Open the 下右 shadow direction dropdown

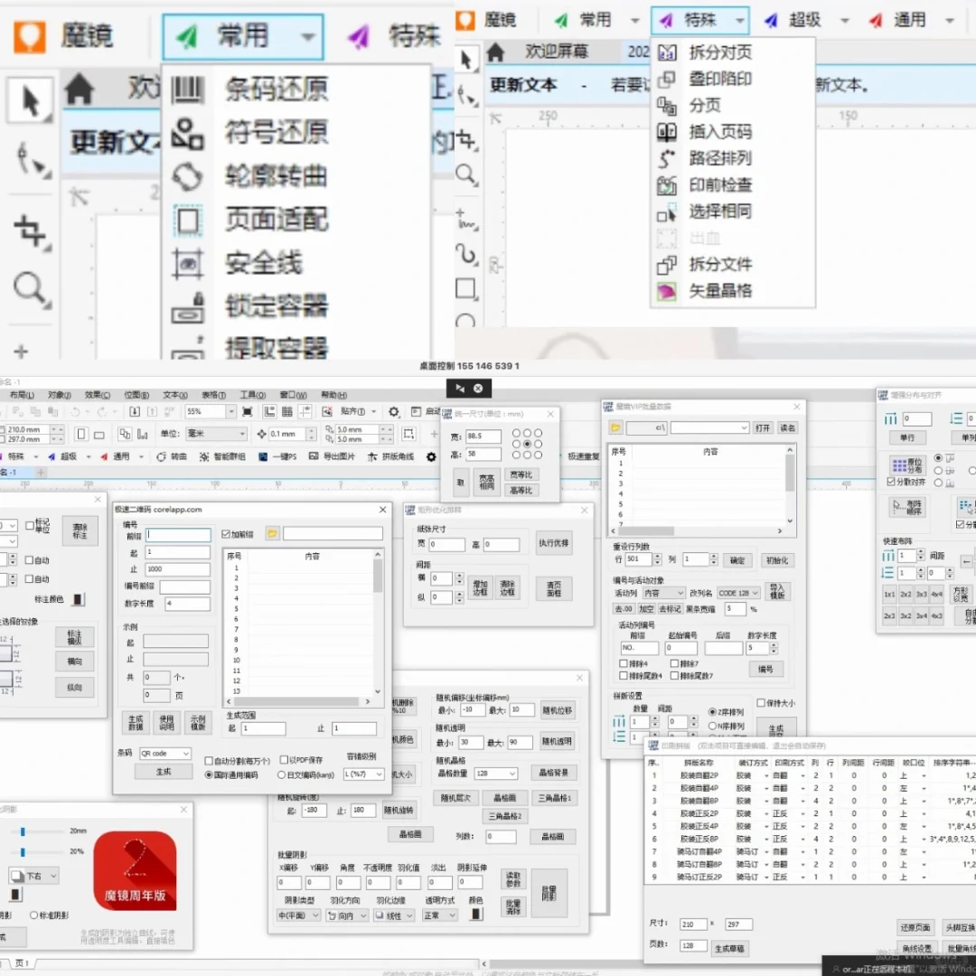(x=34, y=876)
